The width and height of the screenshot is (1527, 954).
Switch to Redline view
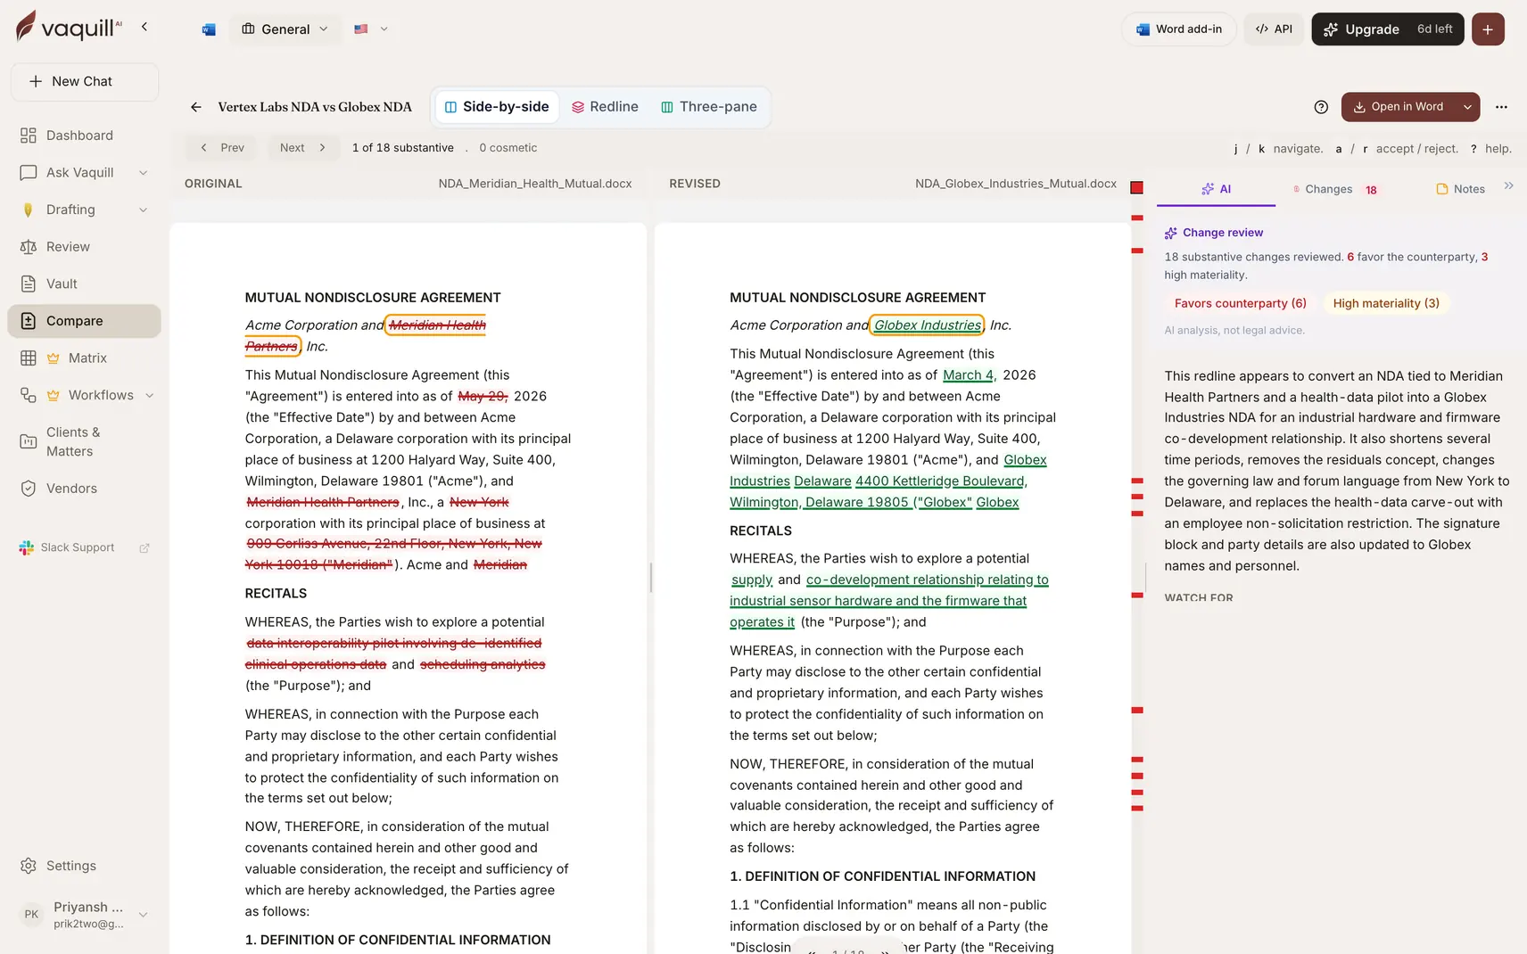[x=605, y=107]
